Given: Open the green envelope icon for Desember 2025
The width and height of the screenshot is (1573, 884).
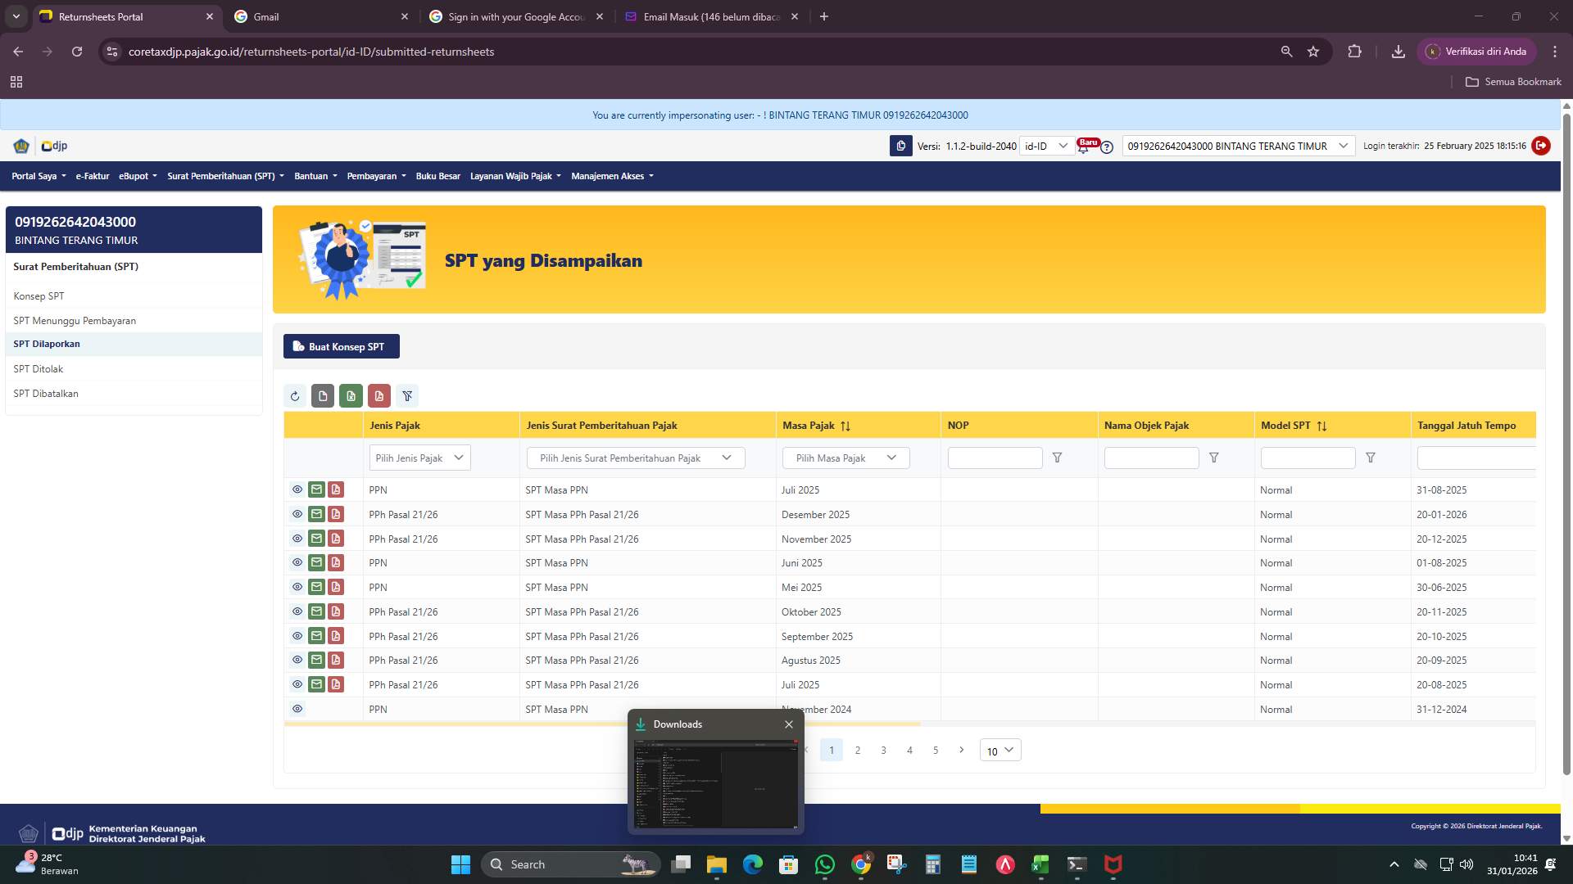Looking at the screenshot, I should tap(316, 514).
